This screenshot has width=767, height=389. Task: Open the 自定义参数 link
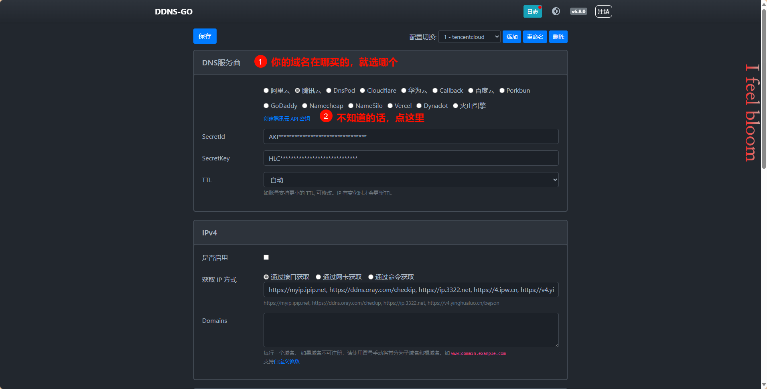(286, 362)
